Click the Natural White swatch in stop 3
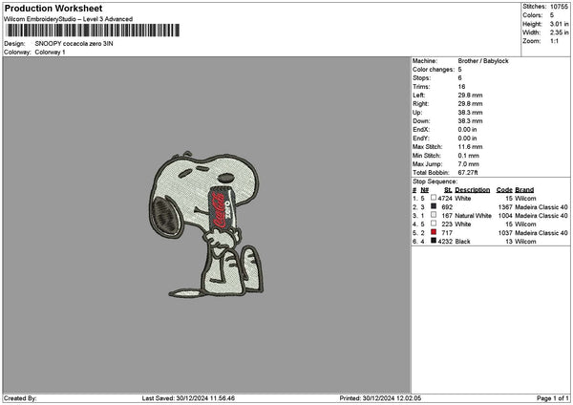The height and width of the screenshot is (405, 573). pos(434,215)
